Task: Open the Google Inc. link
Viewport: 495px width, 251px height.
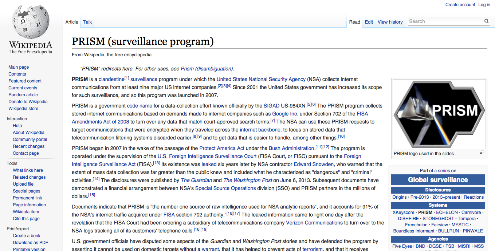Action: 285,114
